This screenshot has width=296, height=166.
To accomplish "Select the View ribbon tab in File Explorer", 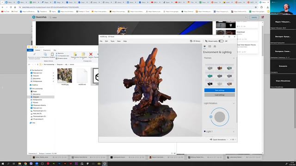I will pyautogui.click(x=55, y=50).
